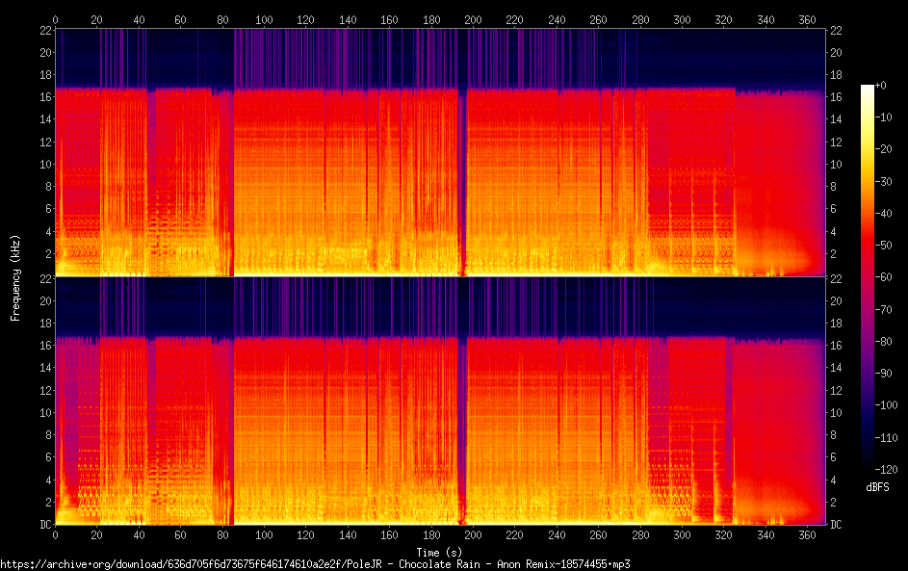908x571 pixels.
Task: Click the "22" label at the top-left frequency axis
Action: tap(43, 31)
